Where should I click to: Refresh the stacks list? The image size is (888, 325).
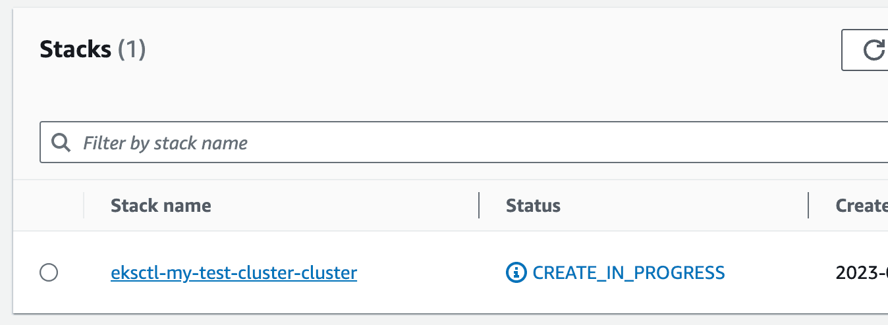pyautogui.click(x=865, y=50)
